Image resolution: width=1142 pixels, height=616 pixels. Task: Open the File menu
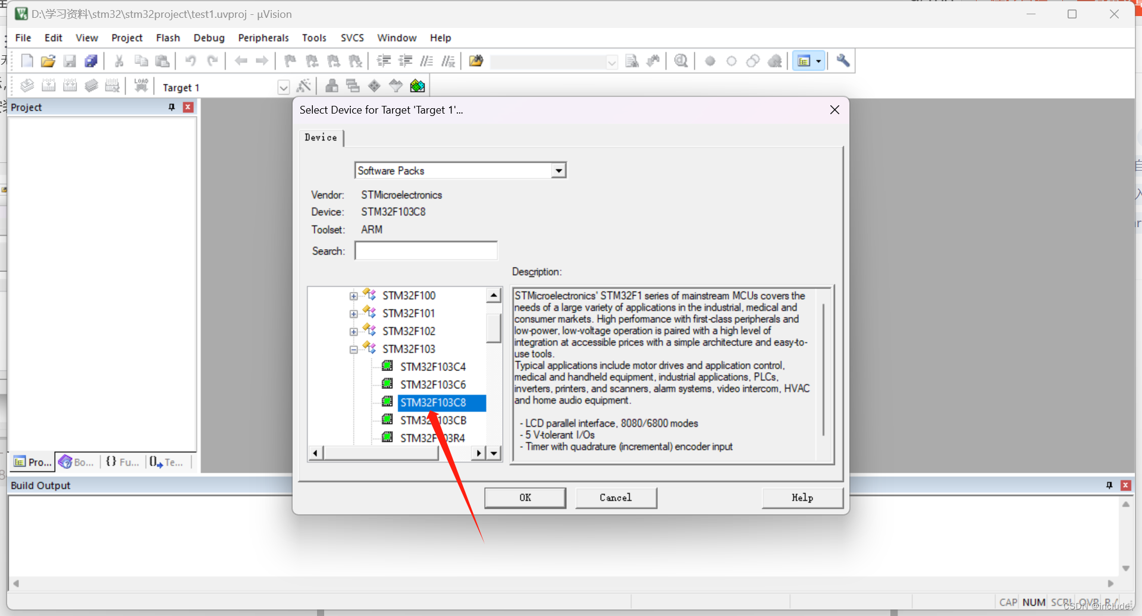pos(23,37)
